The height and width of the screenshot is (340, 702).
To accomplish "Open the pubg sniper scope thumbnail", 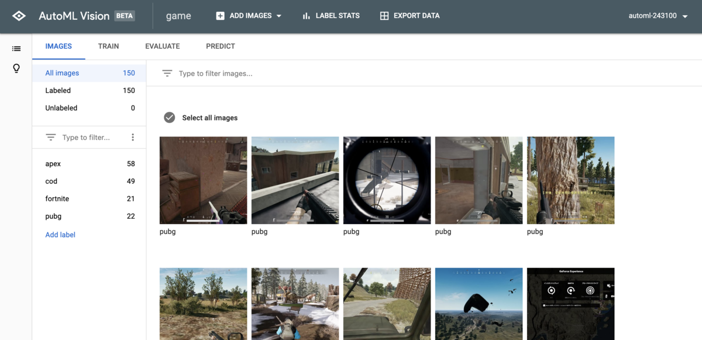I will click(x=387, y=180).
